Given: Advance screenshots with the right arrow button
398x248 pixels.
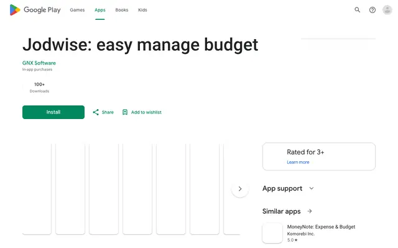Looking at the screenshot, I should pos(240,188).
